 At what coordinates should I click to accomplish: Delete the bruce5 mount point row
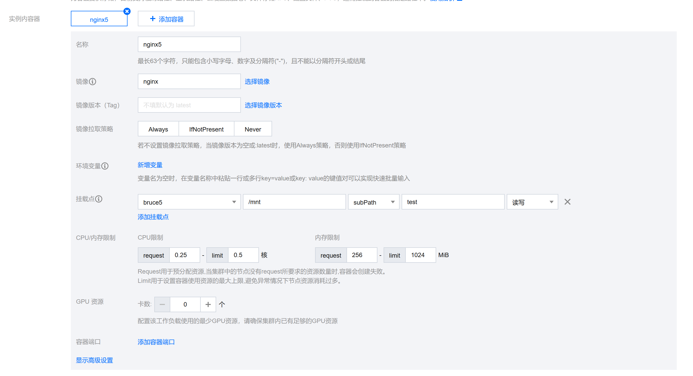pyautogui.click(x=567, y=202)
